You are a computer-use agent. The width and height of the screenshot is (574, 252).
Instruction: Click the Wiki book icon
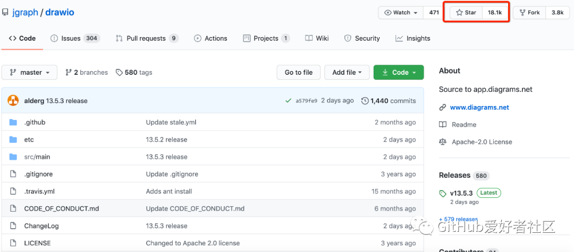309,38
